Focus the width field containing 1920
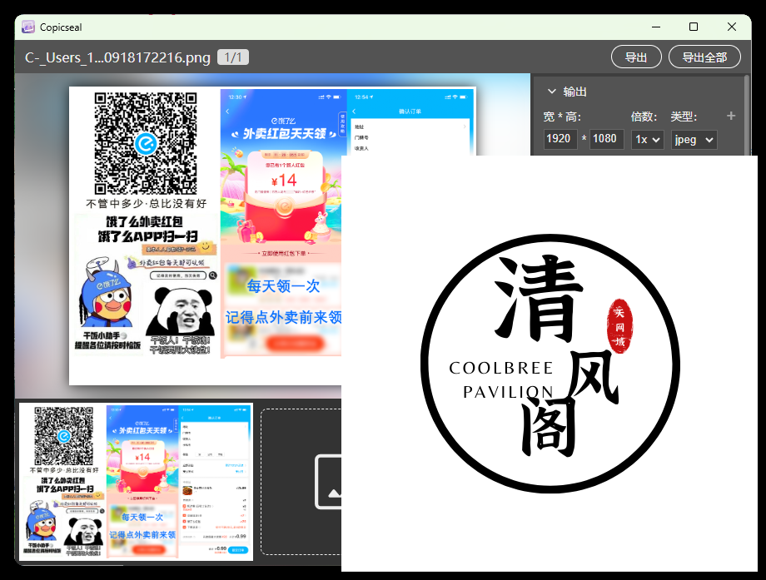Image resolution: width=766 pixels, height=580 pixels. pyautogui.click(x=560, y=139)
